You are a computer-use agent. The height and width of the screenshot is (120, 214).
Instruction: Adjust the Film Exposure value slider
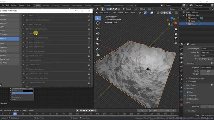point(207,107)
